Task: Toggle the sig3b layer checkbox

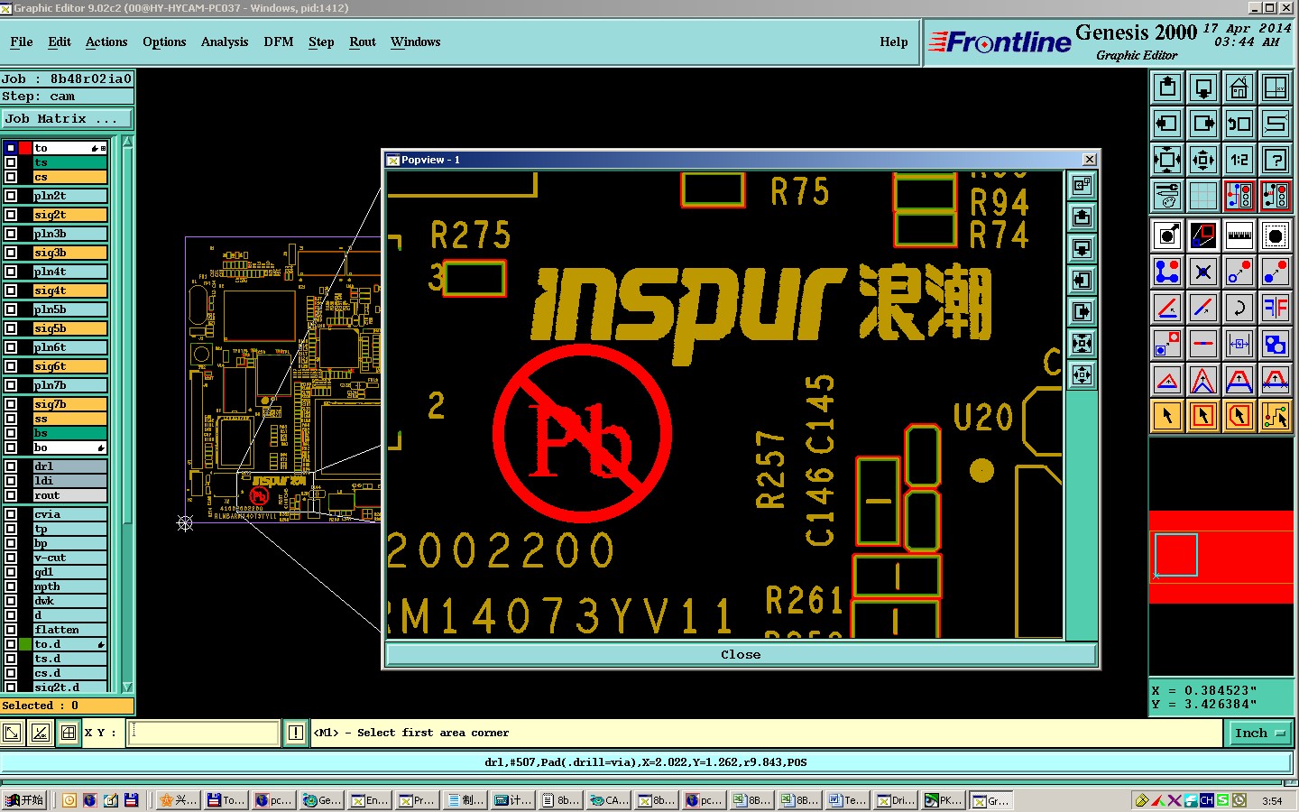Action: tap(11, 253)
